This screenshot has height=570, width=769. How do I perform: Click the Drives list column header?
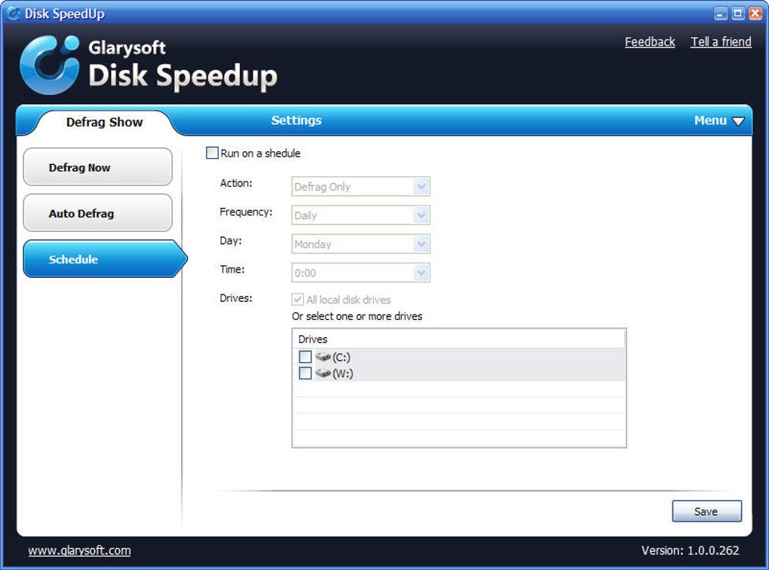pyautogui.click(x=458, y=339)
